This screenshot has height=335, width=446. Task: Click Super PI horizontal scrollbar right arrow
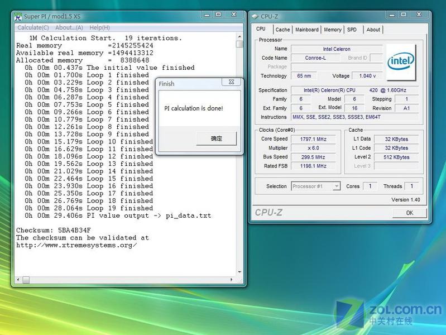pyautogui.click(x=231, y=280)
